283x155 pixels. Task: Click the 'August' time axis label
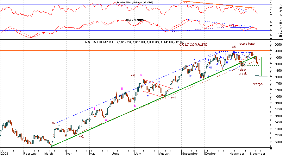[x=165, y=153]
